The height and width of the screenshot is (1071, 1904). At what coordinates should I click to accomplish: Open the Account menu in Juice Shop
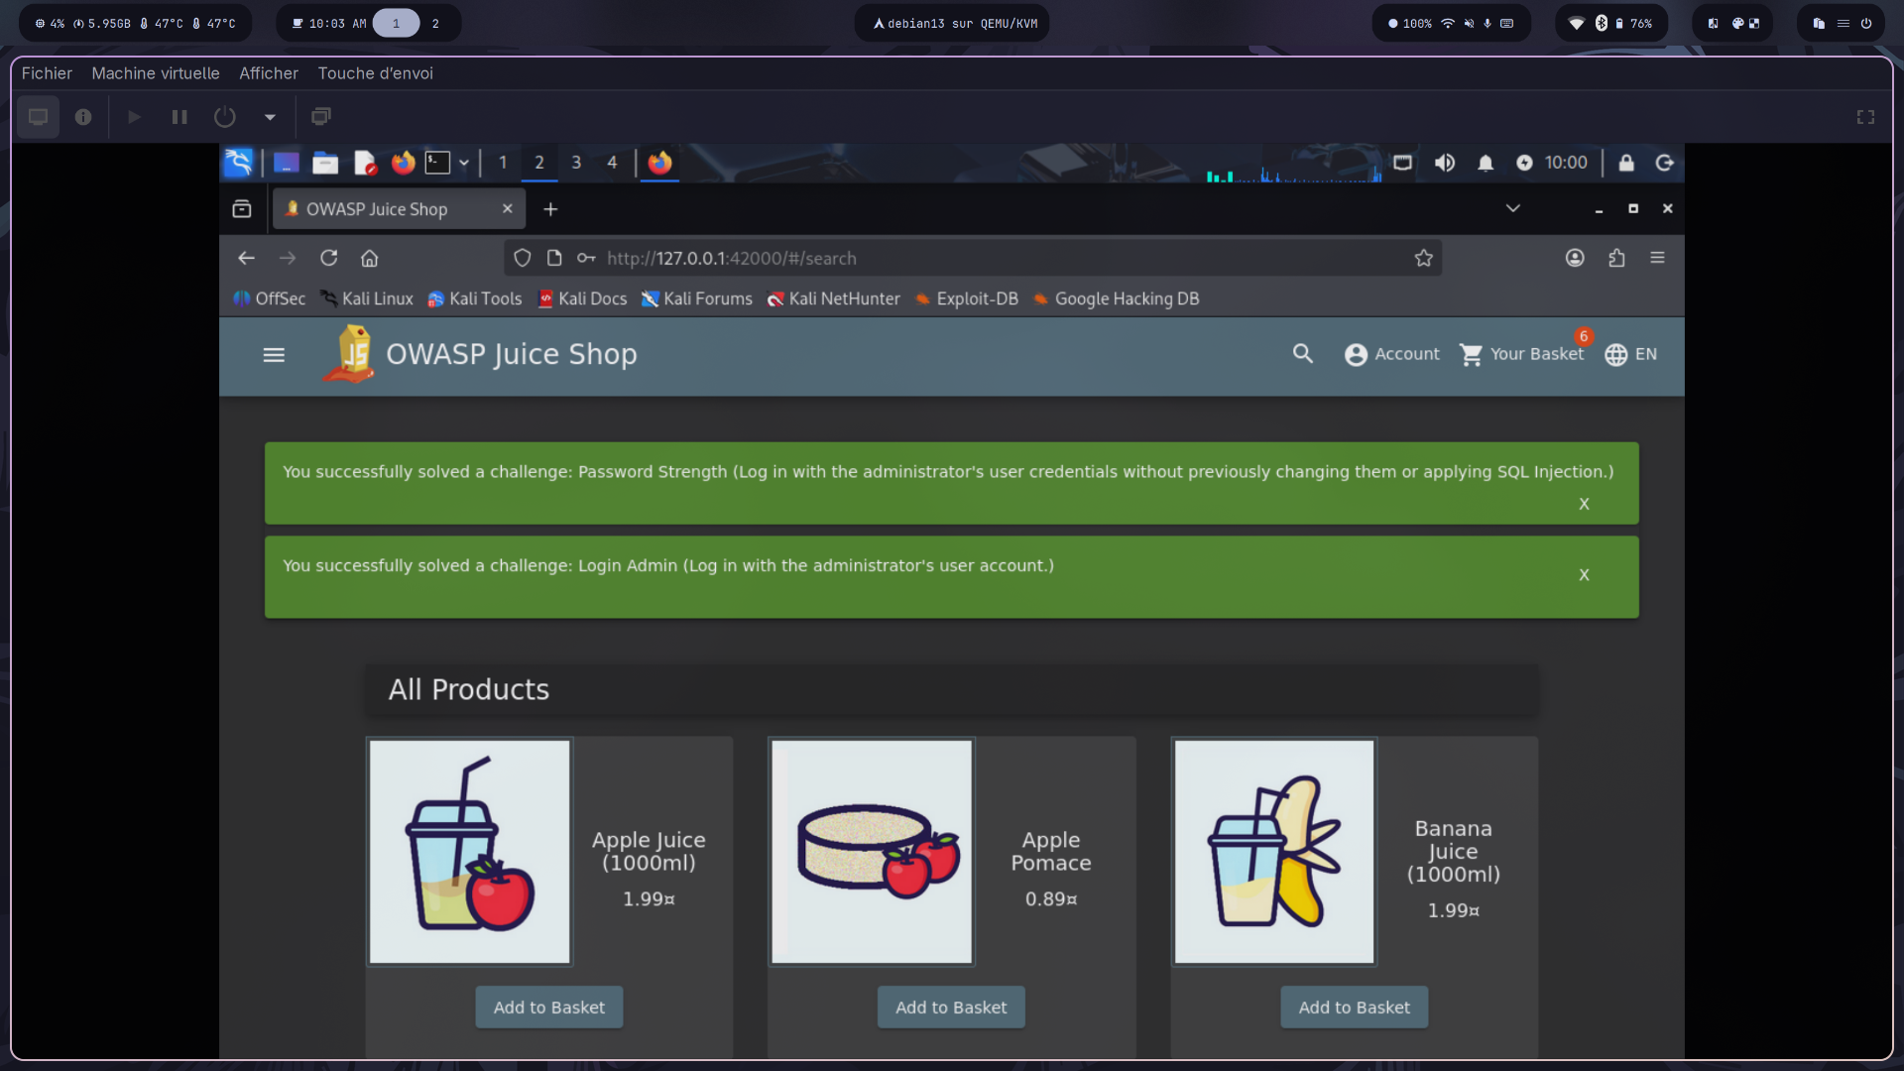[x=1391, y=354]
